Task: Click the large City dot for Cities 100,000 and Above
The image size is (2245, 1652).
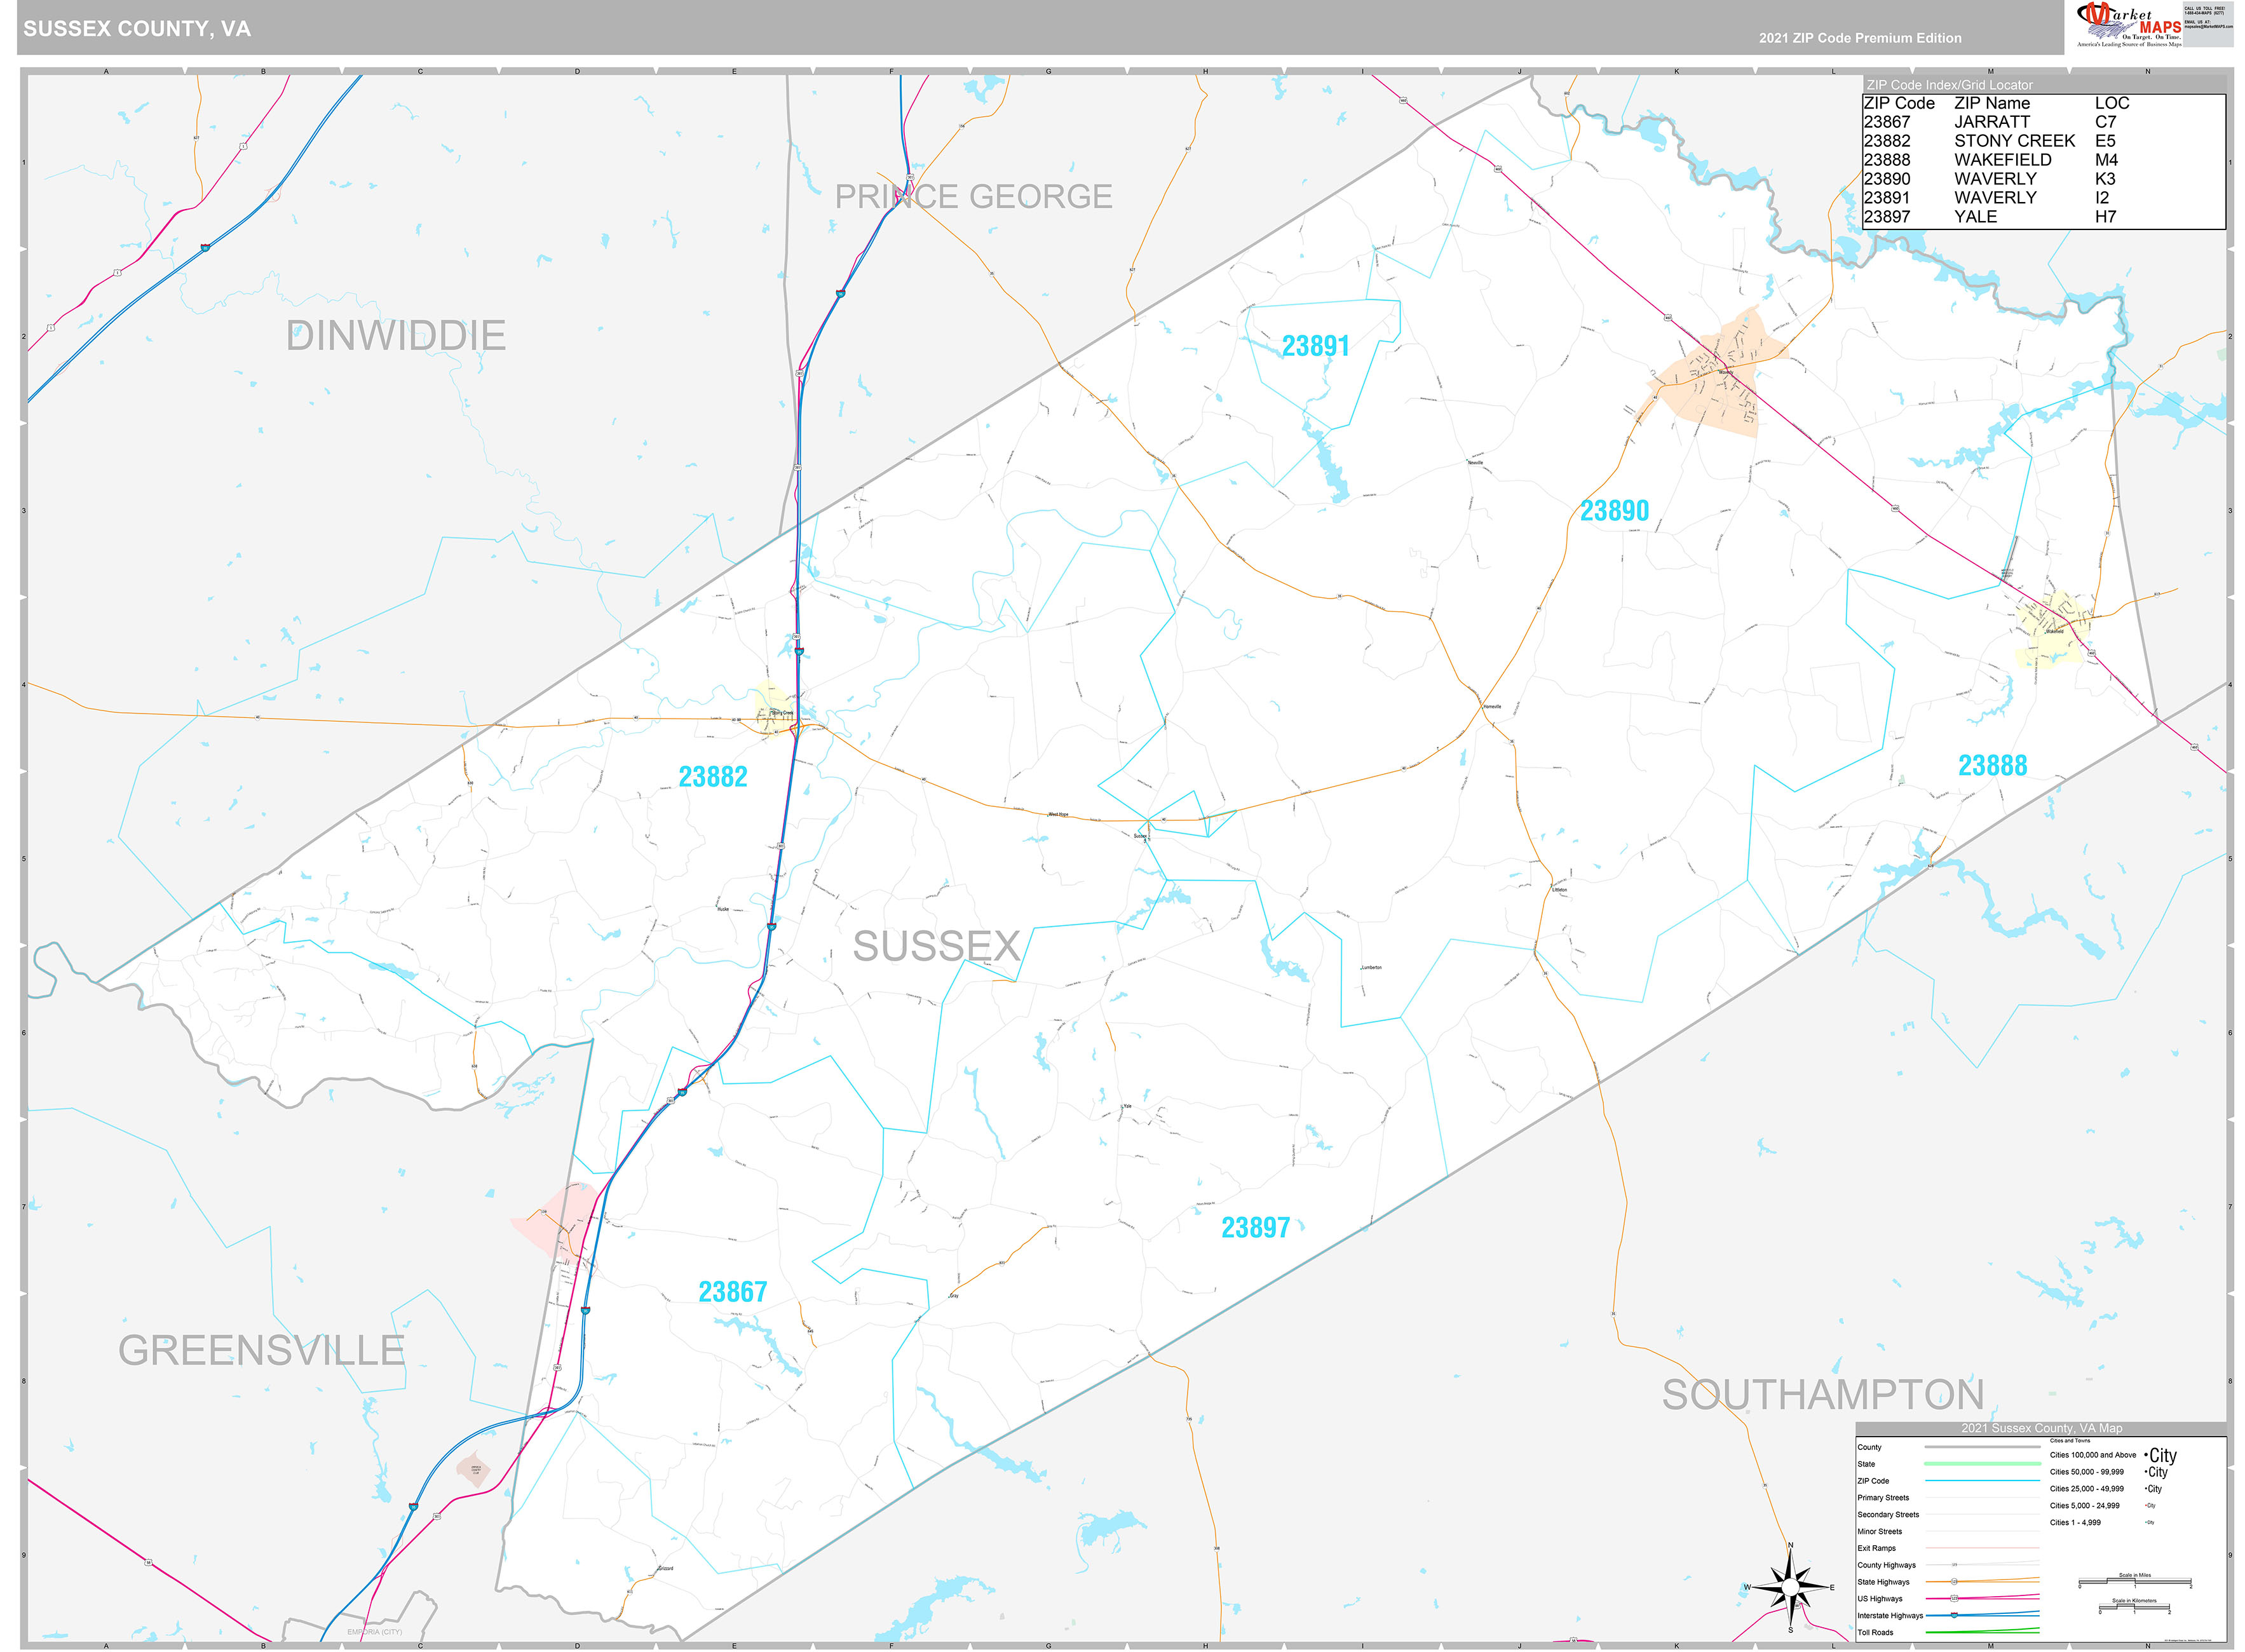Action: coord(2145,1455)
